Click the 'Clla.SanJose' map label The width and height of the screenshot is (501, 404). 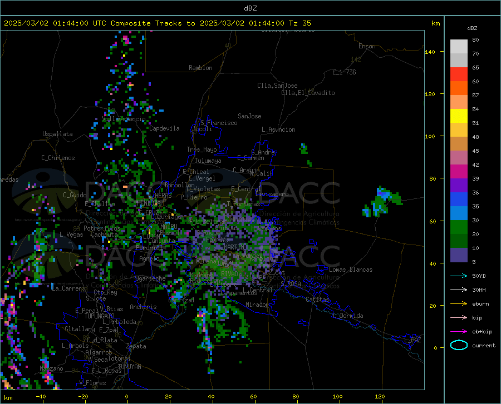pyautogui.click(x=277, y=86)
